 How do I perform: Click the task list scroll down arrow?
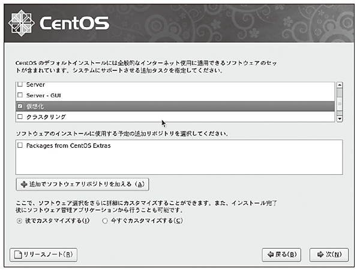pyautogui.click(x=340, y=118)
